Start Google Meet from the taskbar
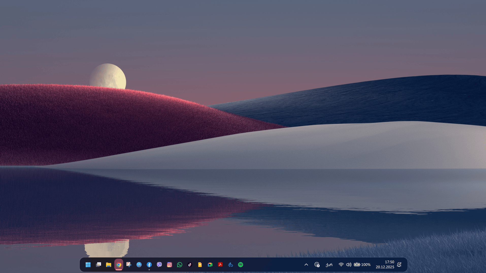The width and height of the screenshot is (486, 273). [210, 265]
